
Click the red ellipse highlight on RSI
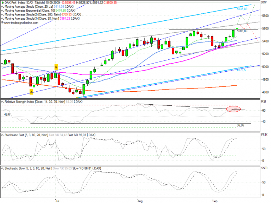[233, 109]
